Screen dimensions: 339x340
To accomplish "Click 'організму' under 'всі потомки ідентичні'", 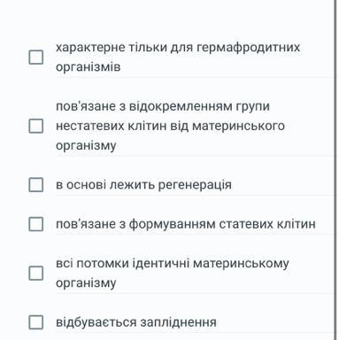I will pyautogui.click(x=86, y=283).
